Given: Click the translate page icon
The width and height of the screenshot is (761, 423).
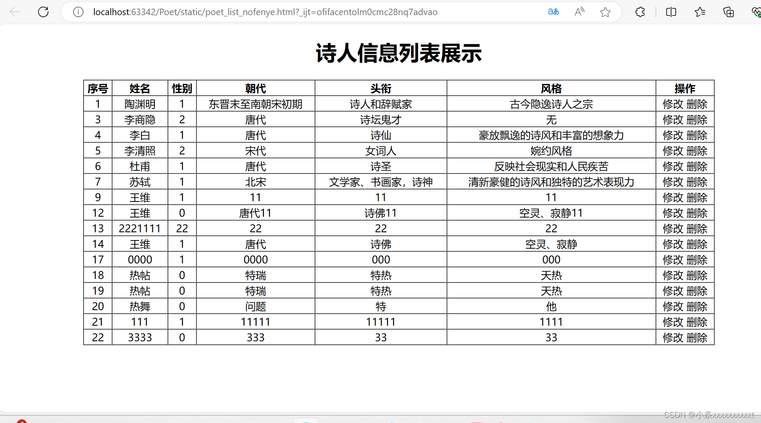Looking at the screenshot, I should 553,12.
